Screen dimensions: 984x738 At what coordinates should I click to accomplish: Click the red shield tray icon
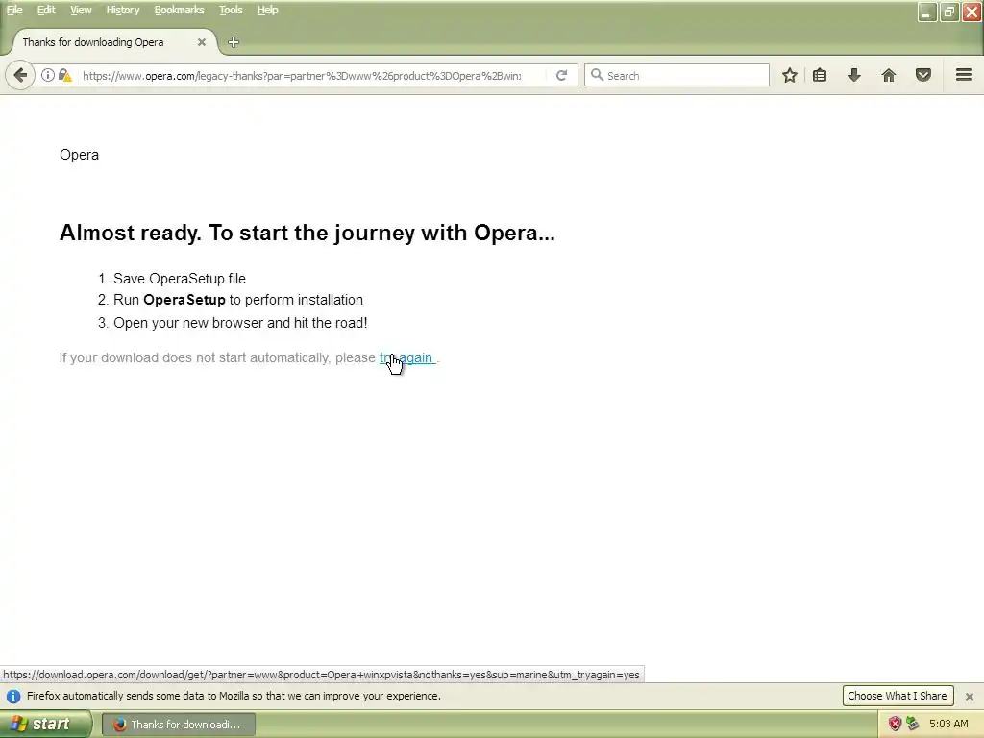(895, 725)
